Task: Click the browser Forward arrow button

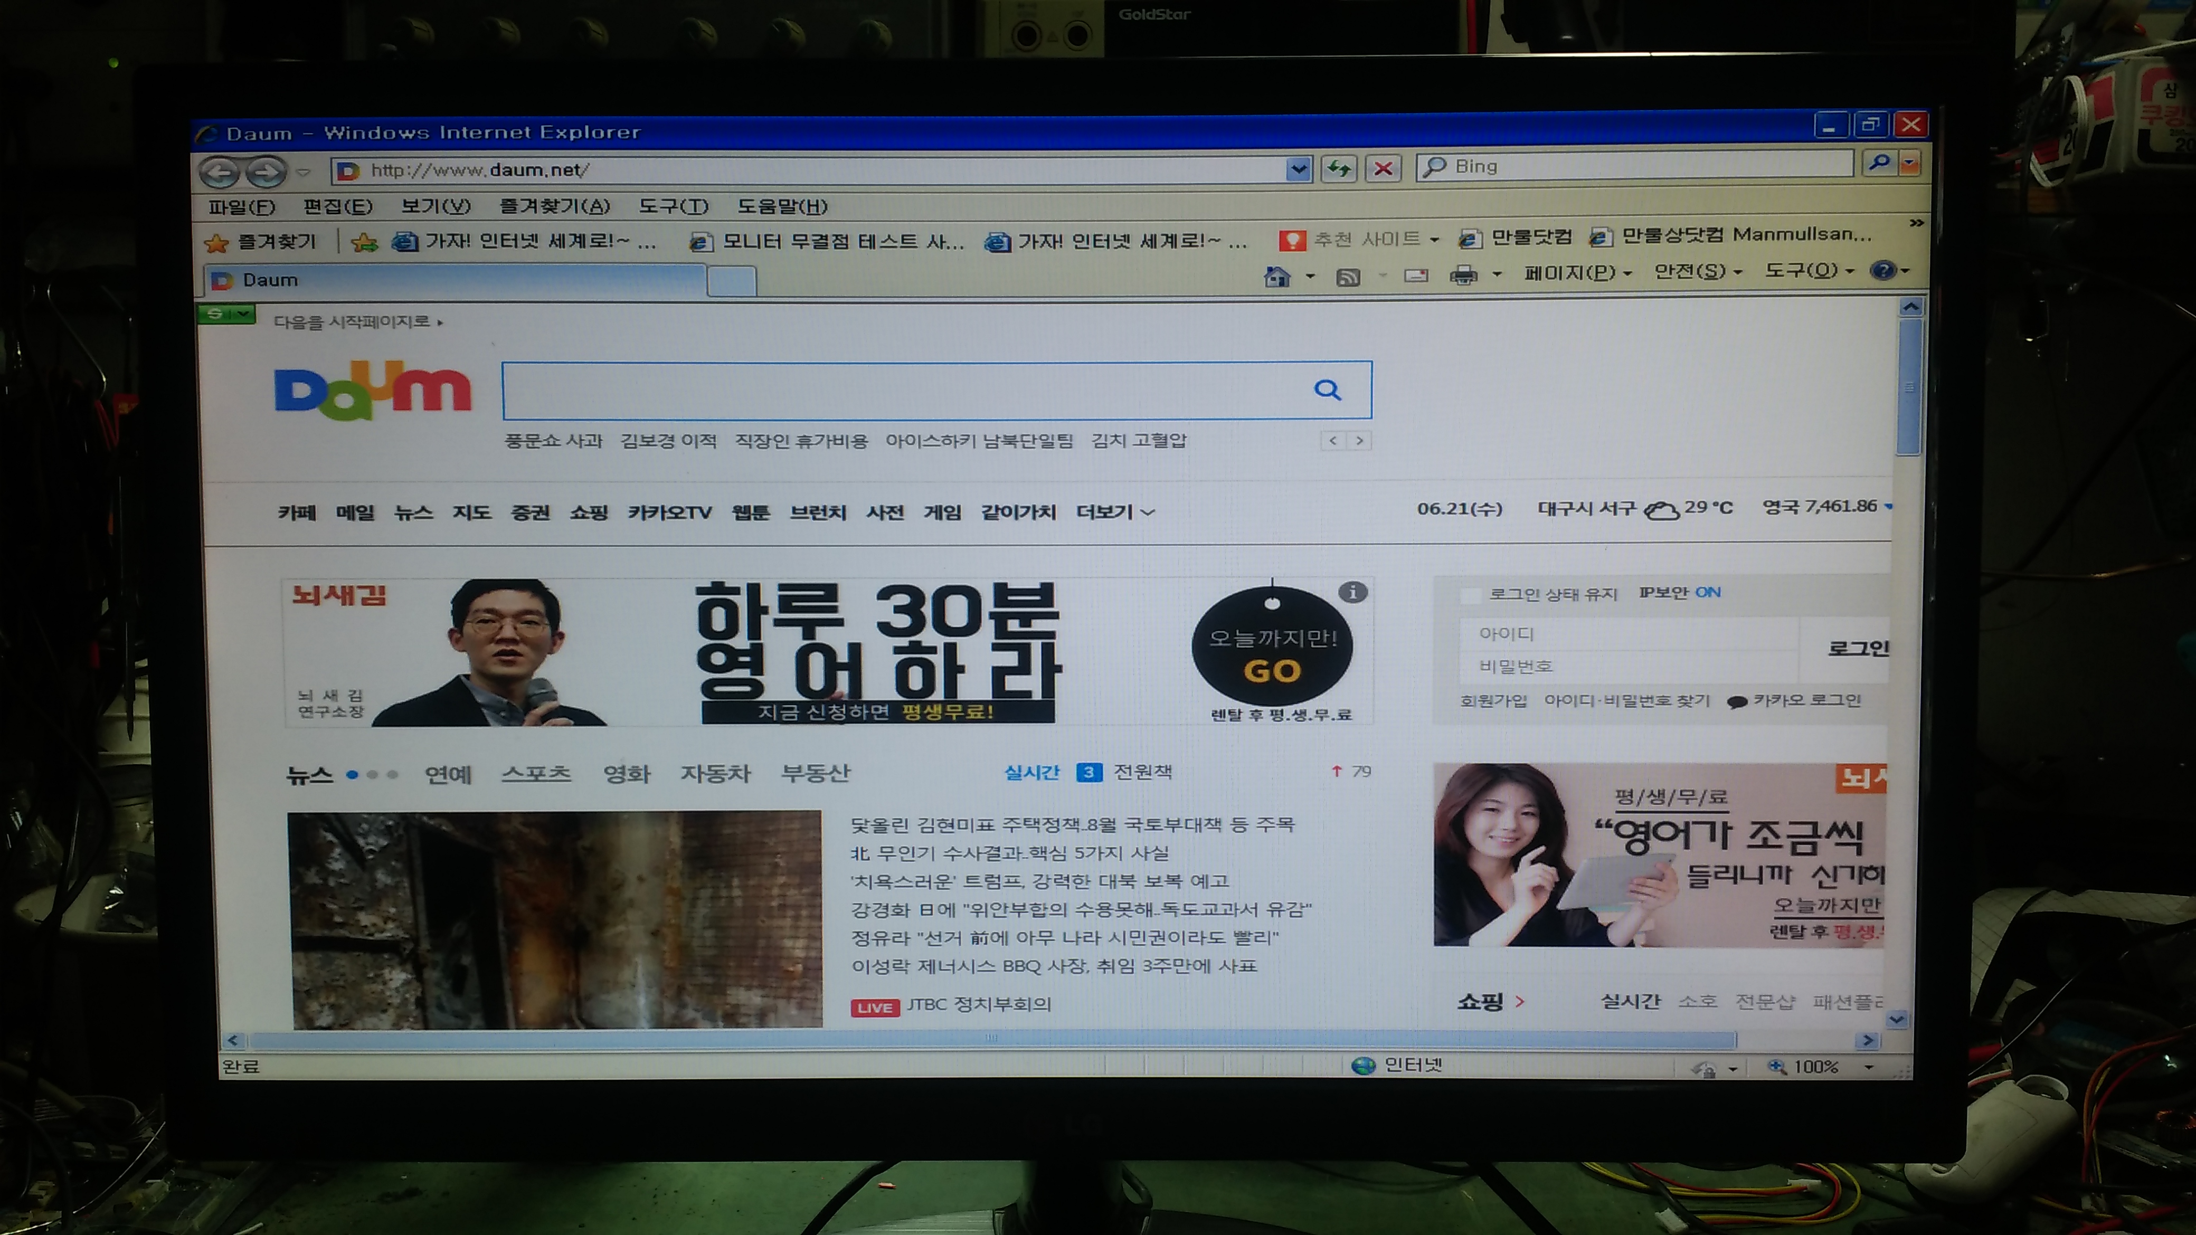Action: pyautogui.click(x=266, y=172)
